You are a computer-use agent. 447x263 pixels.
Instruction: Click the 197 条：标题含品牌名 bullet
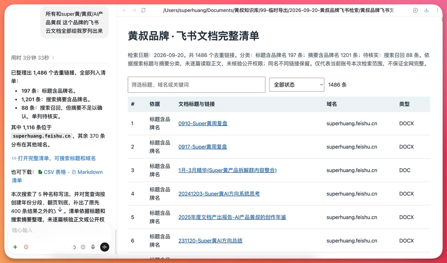[x=49, y=91]
